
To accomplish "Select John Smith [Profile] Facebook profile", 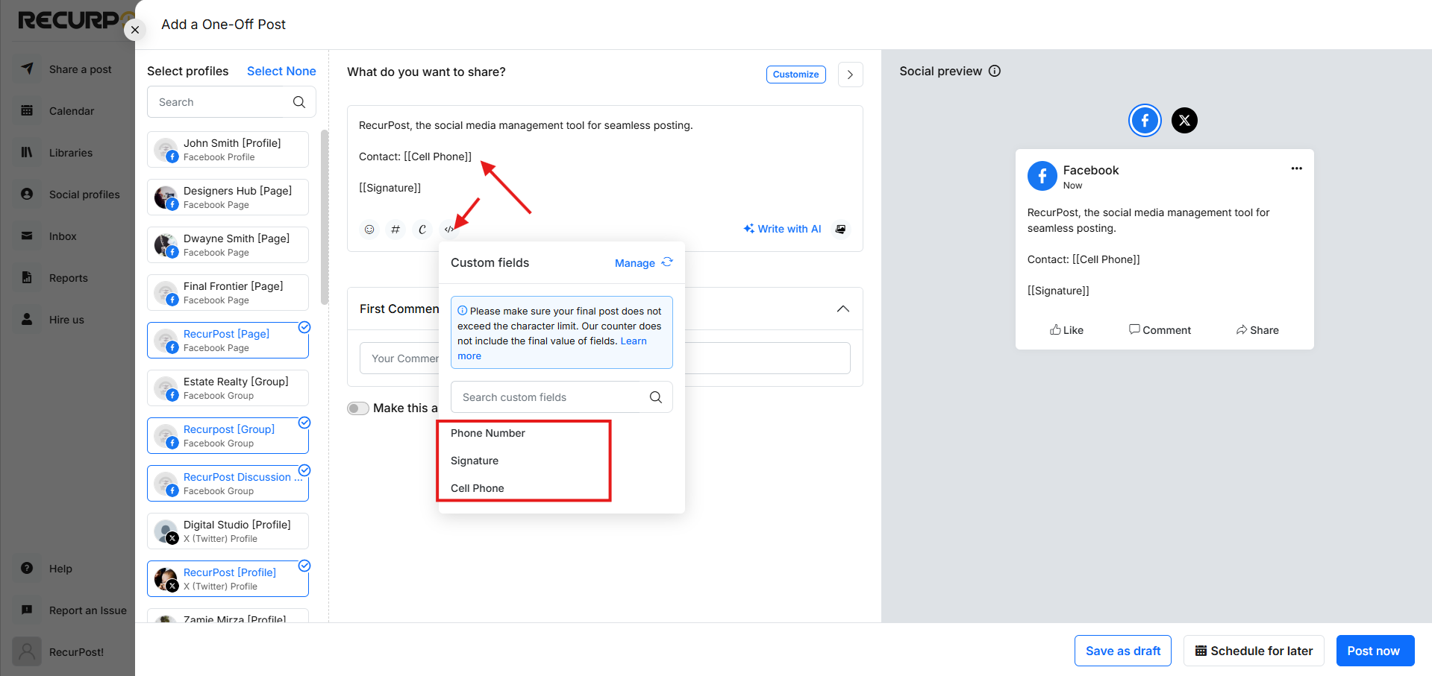I will tap(228, 150).
